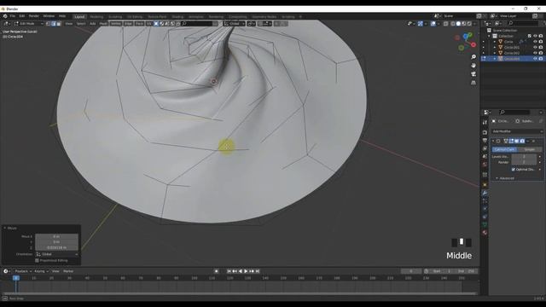This screenshot has height=307, width=546.
Task: Open the Add Modifier dropdown
Action: click(518, 131)
